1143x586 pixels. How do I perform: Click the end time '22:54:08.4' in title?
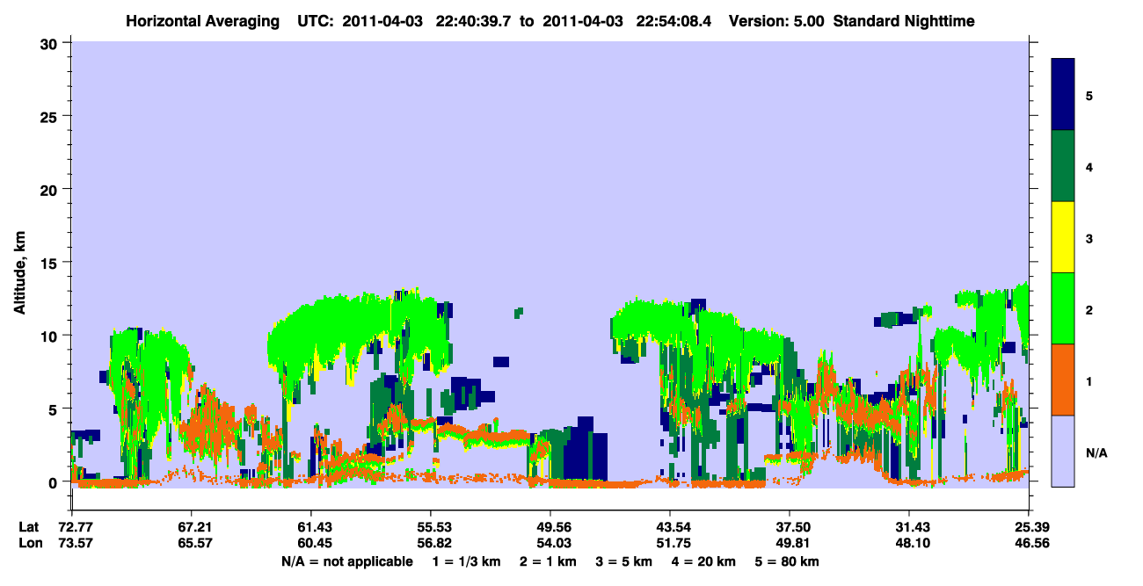click(x=673, y=20)
